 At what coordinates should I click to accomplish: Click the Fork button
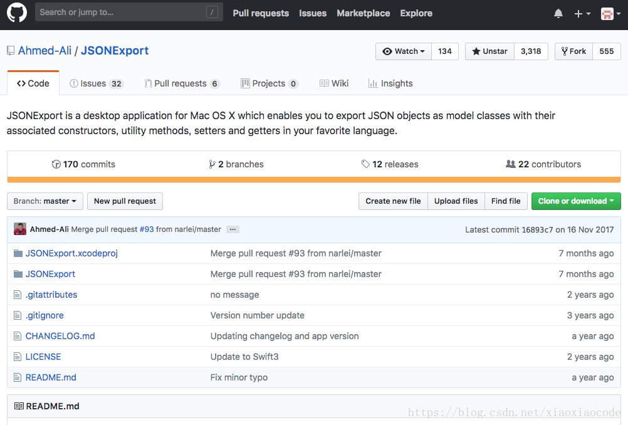point(573,51)
